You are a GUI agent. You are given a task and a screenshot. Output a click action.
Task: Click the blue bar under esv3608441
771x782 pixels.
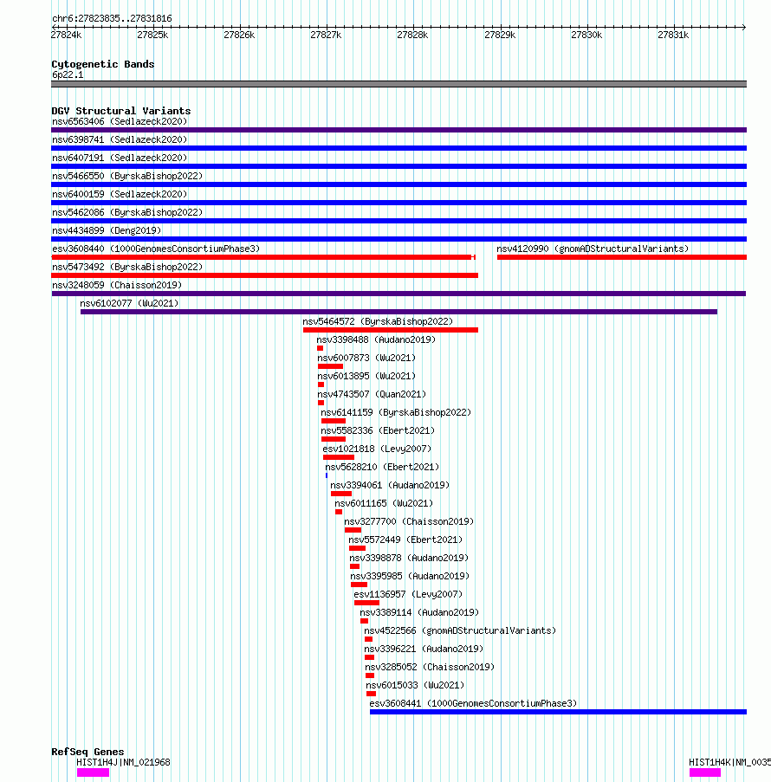coord(559,712)
